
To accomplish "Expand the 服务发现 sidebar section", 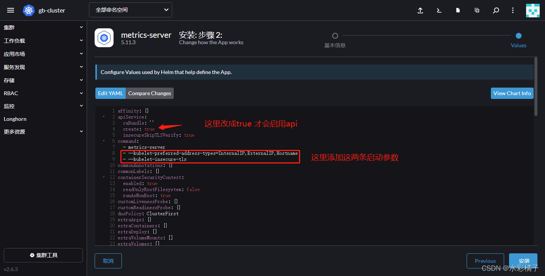I will (43, 67).
